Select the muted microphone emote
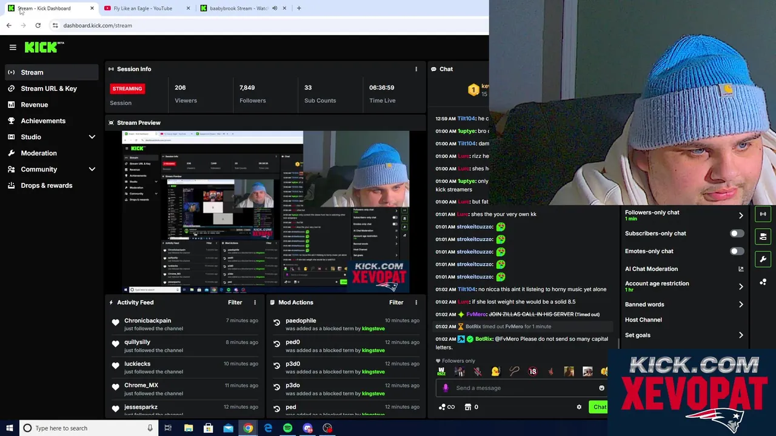 (478, 372)
